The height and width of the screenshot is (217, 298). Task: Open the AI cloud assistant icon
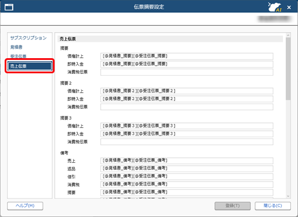pyautogui.click(x=275, y=7)
